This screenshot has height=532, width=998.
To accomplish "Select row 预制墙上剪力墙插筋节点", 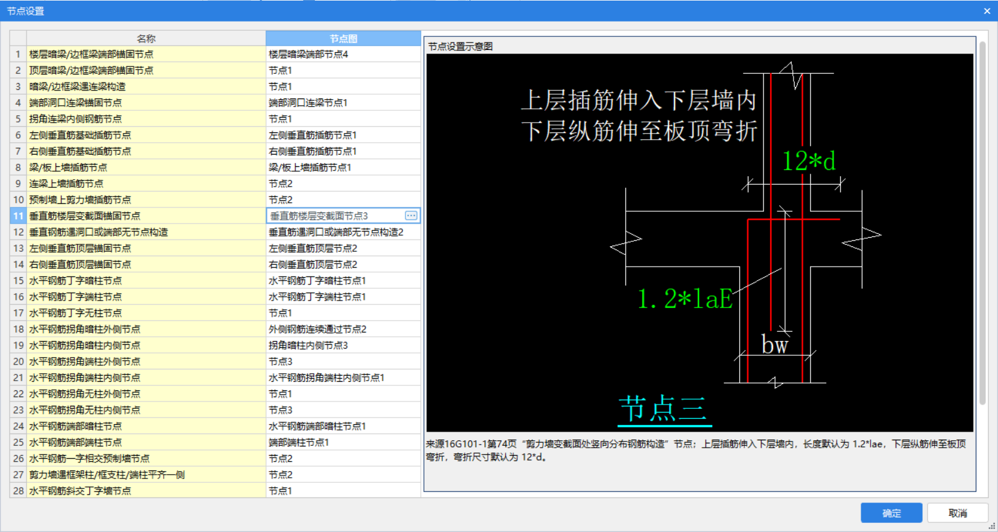I will click(x=146, y=199).
